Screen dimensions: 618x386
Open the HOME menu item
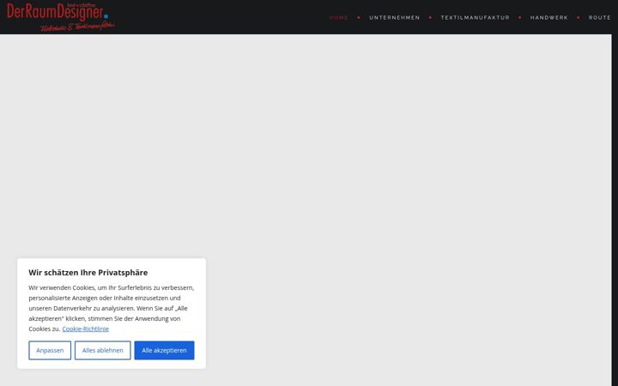(x=338, y=18)
